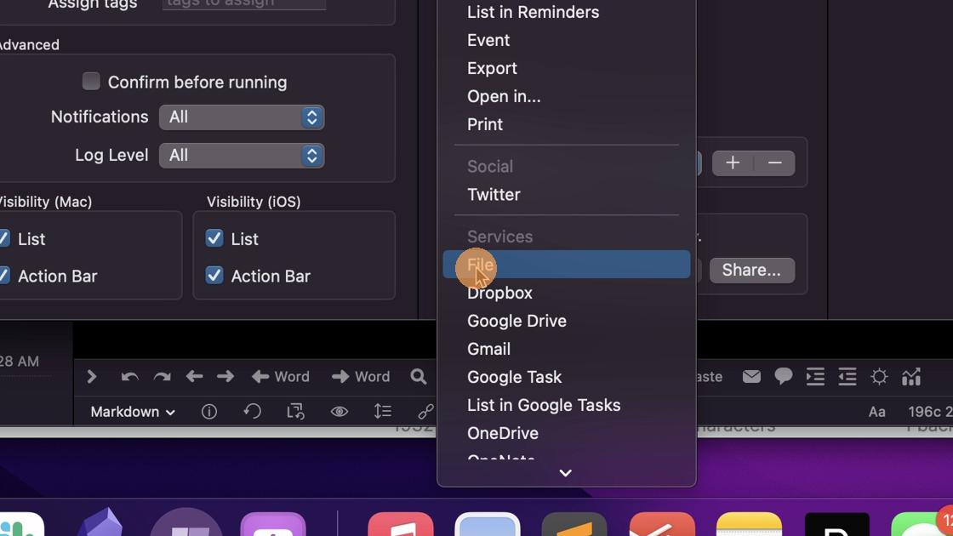The width and height of the screenshot is (953, 536).
Task: Click the speech bubble message icon
Action: pos(784,377)
